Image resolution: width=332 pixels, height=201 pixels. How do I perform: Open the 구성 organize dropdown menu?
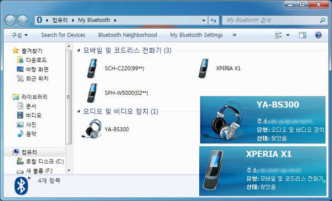click(x=19, y=35)
